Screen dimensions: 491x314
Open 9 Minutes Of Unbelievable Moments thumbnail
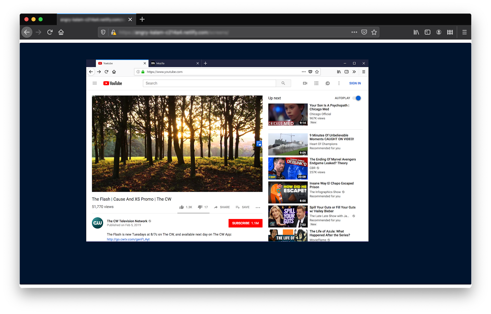pos(288,144)
